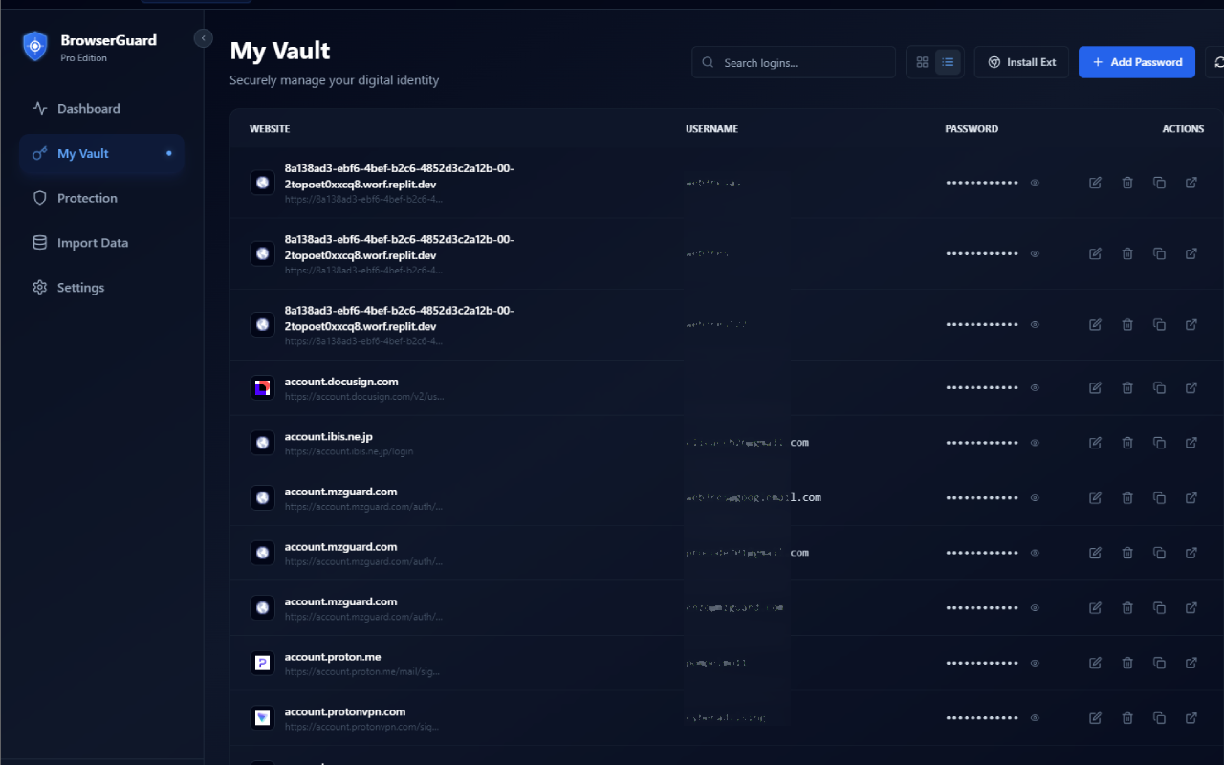
Task: Show the hidden password for account.proton.me
Action: [1035, 663]
